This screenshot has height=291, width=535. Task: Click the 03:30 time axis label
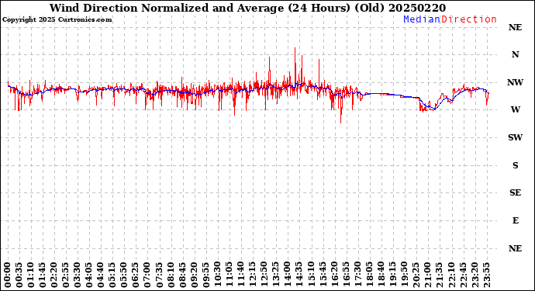tap(77, 275)
